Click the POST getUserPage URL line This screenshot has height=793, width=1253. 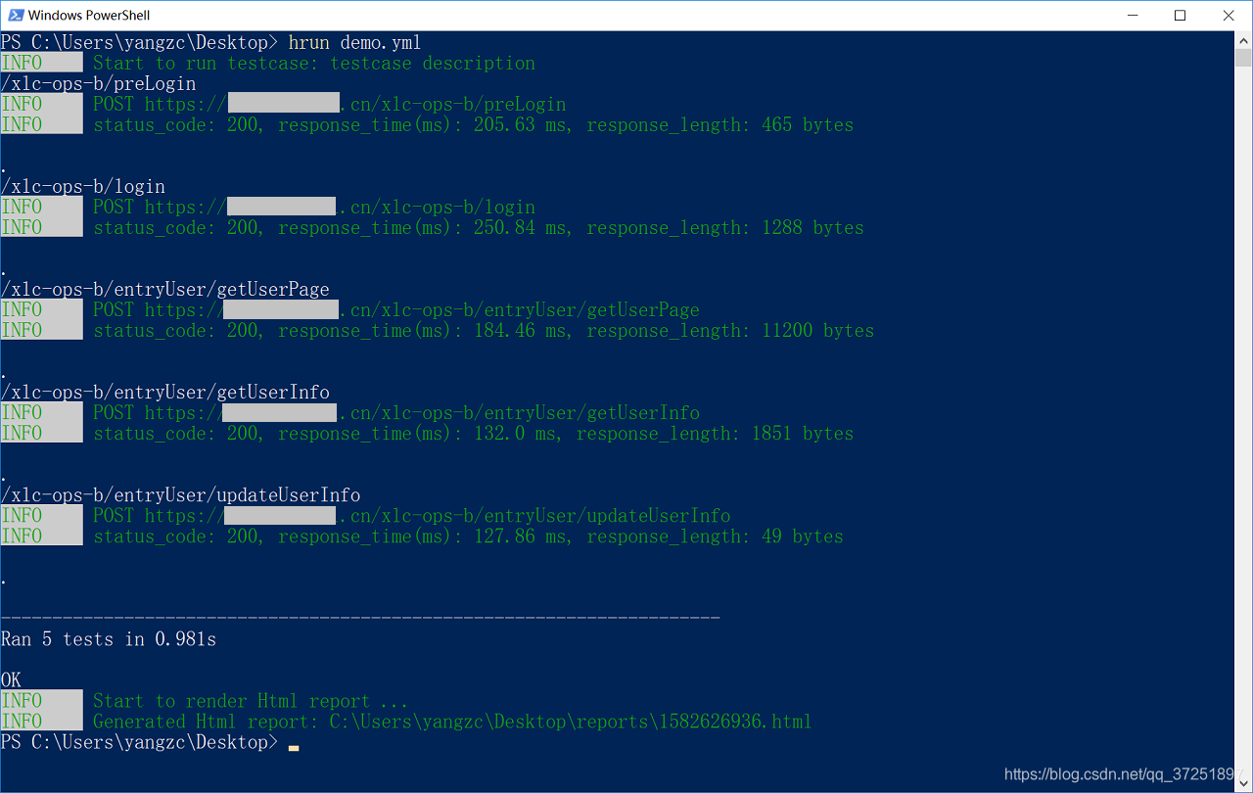click(396, 309)
